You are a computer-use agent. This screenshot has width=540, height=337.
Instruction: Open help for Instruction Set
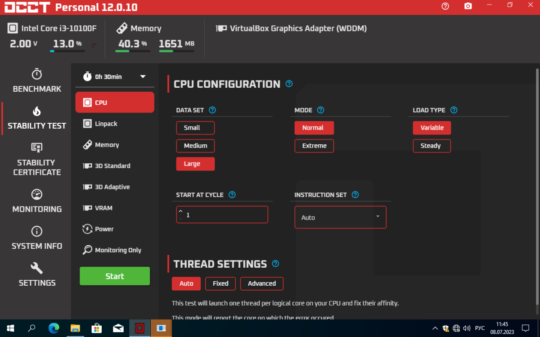coord(355,195)
